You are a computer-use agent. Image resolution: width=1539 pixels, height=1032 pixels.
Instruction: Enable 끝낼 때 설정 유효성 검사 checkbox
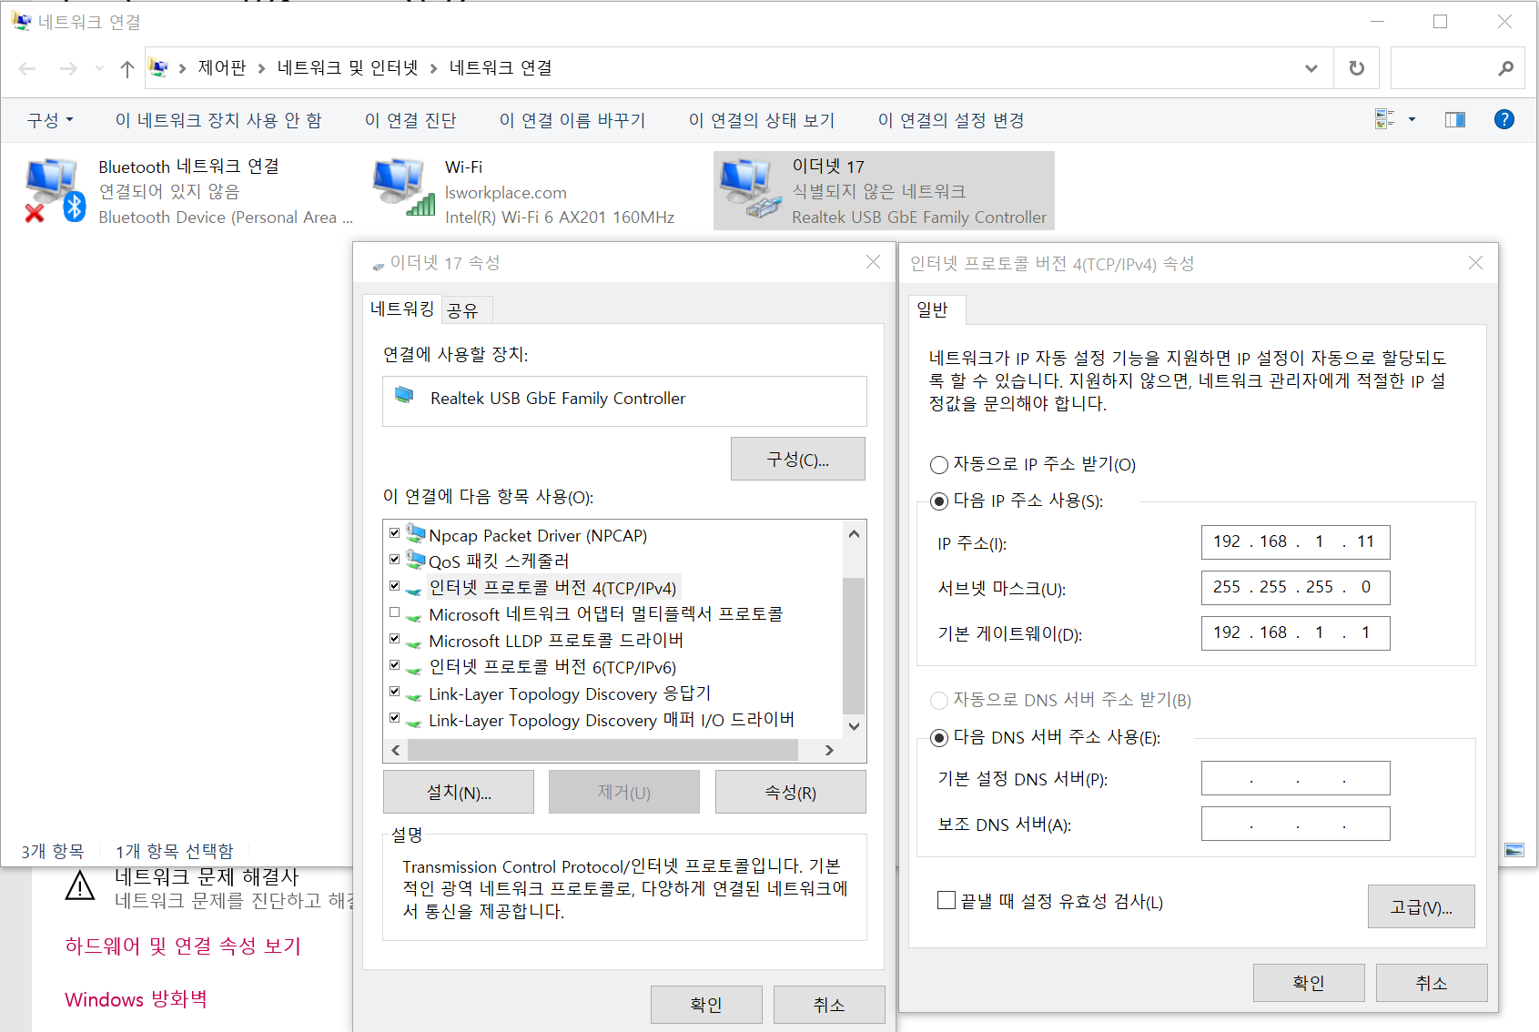click(946, 900)
